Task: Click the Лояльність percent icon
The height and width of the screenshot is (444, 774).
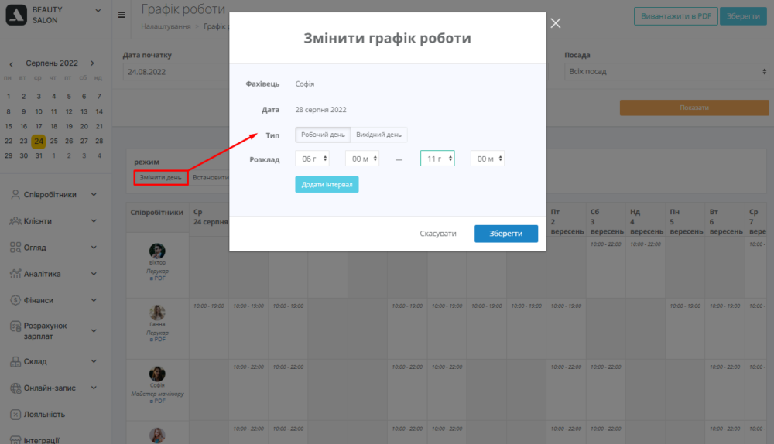Action: tap(15, 415)
